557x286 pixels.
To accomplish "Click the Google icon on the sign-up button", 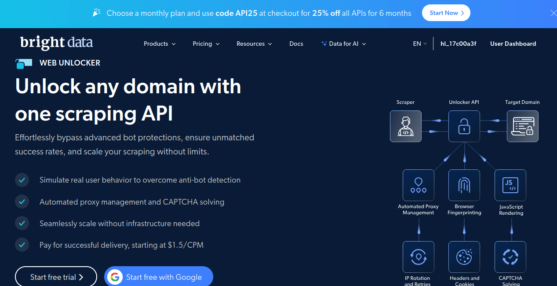I will click(115, 277).
